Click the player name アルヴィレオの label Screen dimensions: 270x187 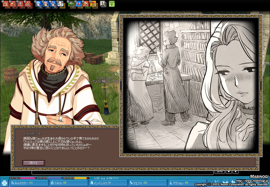[104, 78]
